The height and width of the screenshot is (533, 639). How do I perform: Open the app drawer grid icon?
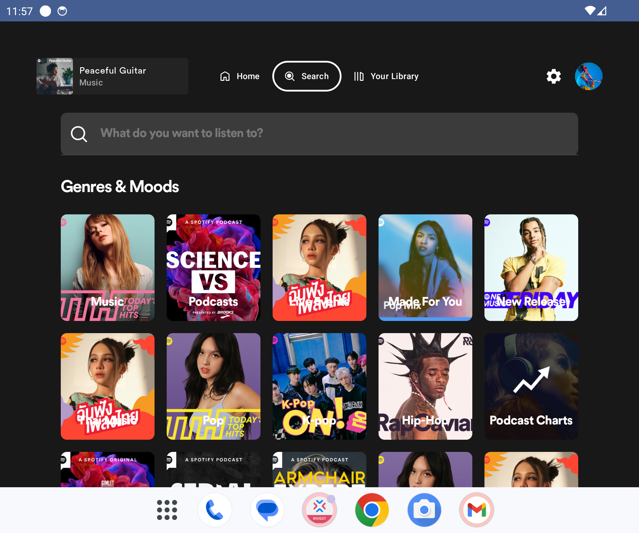pyautogui.click(x=167, y=510)
